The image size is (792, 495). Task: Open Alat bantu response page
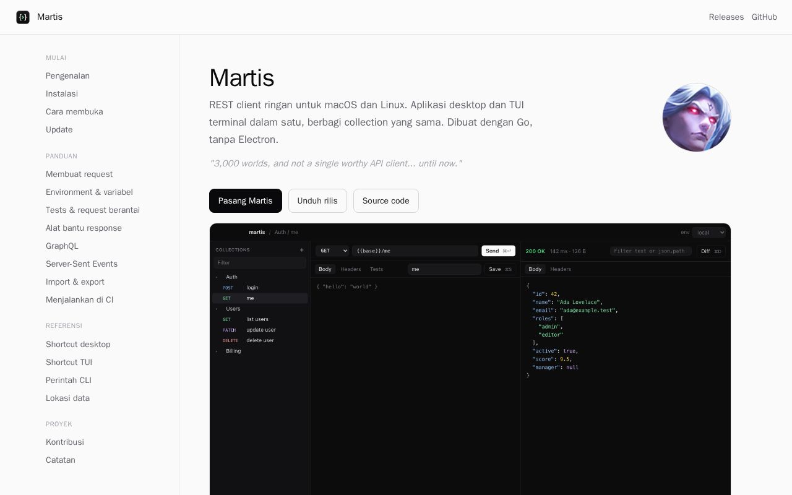pos(84,228)
